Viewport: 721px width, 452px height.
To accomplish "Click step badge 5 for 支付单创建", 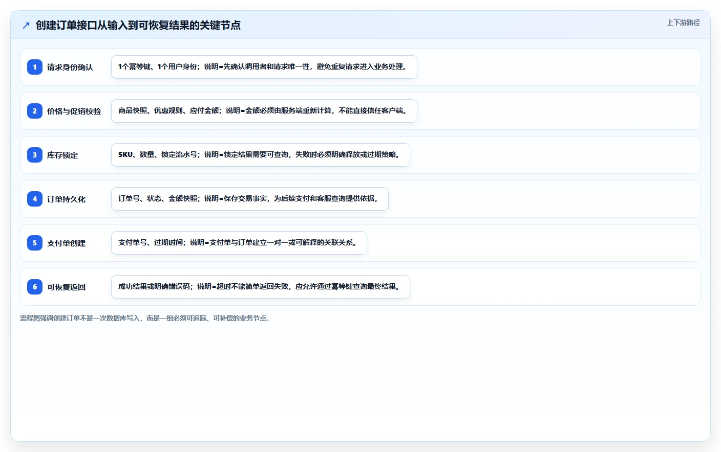I will [35, 243].
